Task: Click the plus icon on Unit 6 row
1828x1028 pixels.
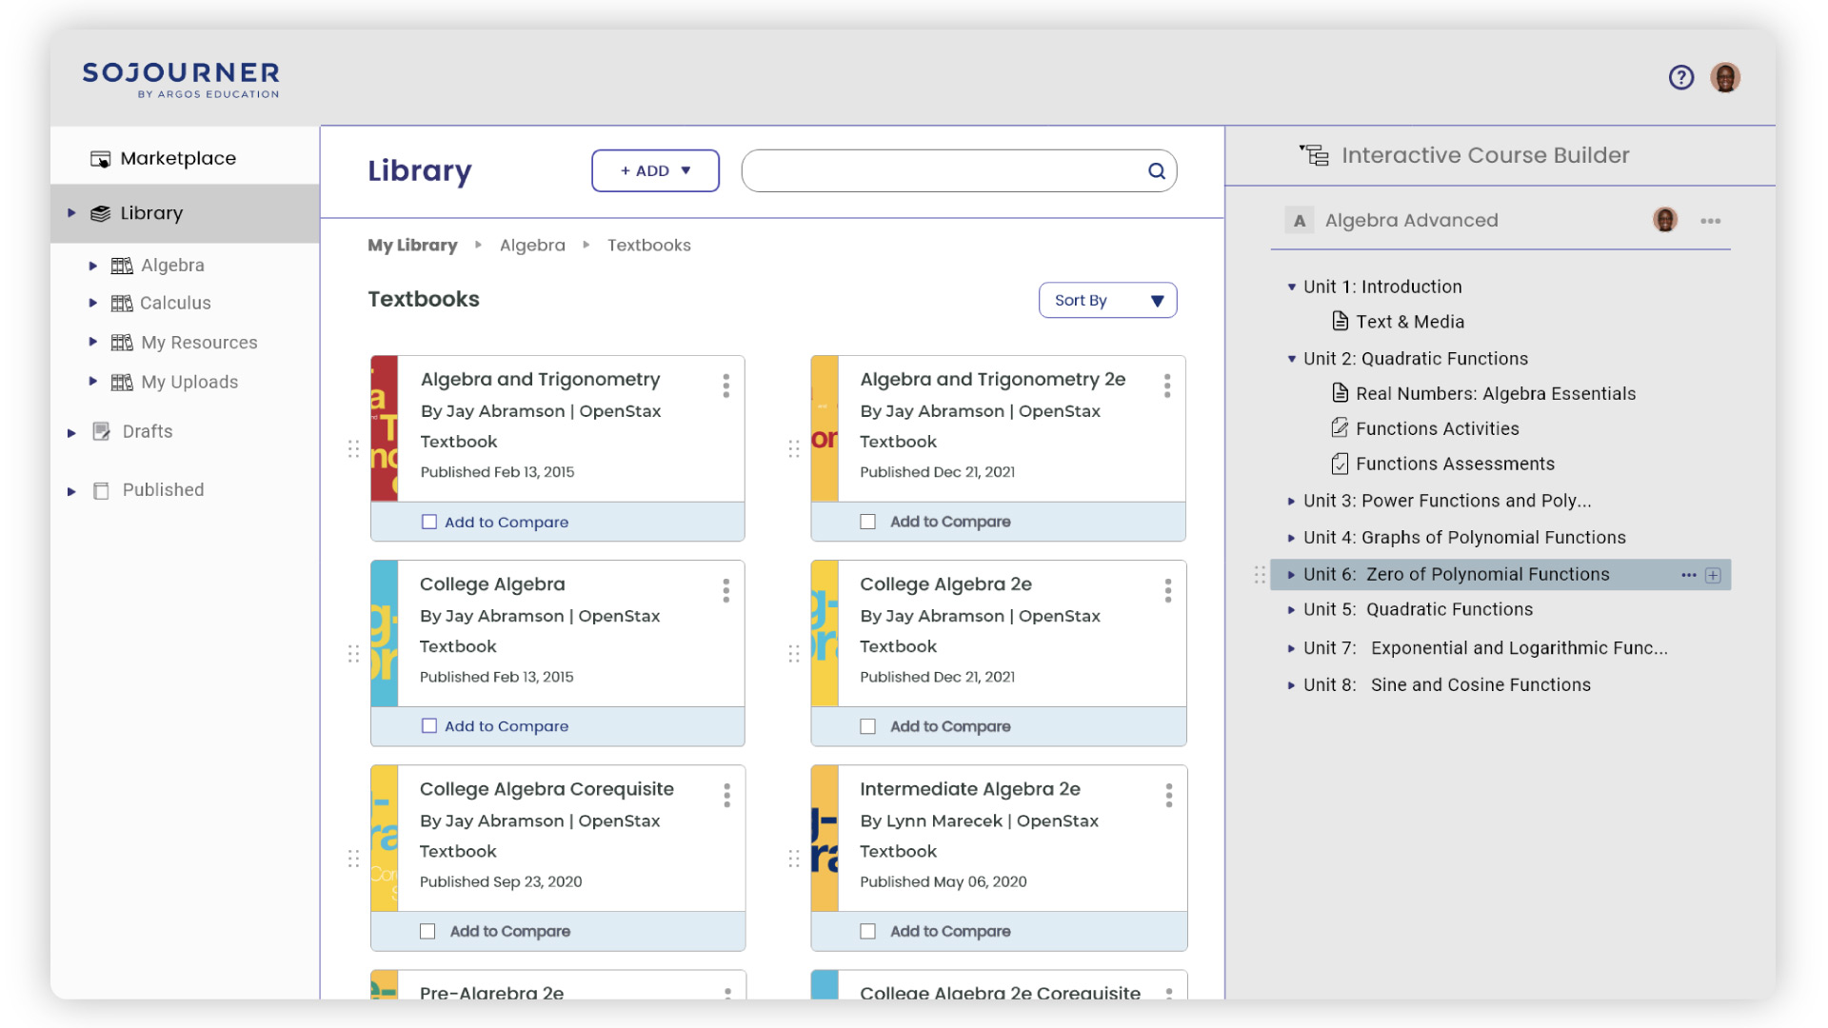Action: (1713, 575)
